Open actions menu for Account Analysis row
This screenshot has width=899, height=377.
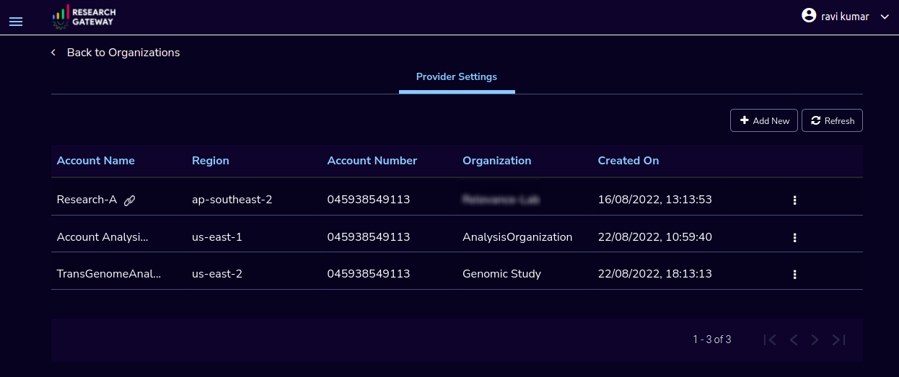pos(794,237)
